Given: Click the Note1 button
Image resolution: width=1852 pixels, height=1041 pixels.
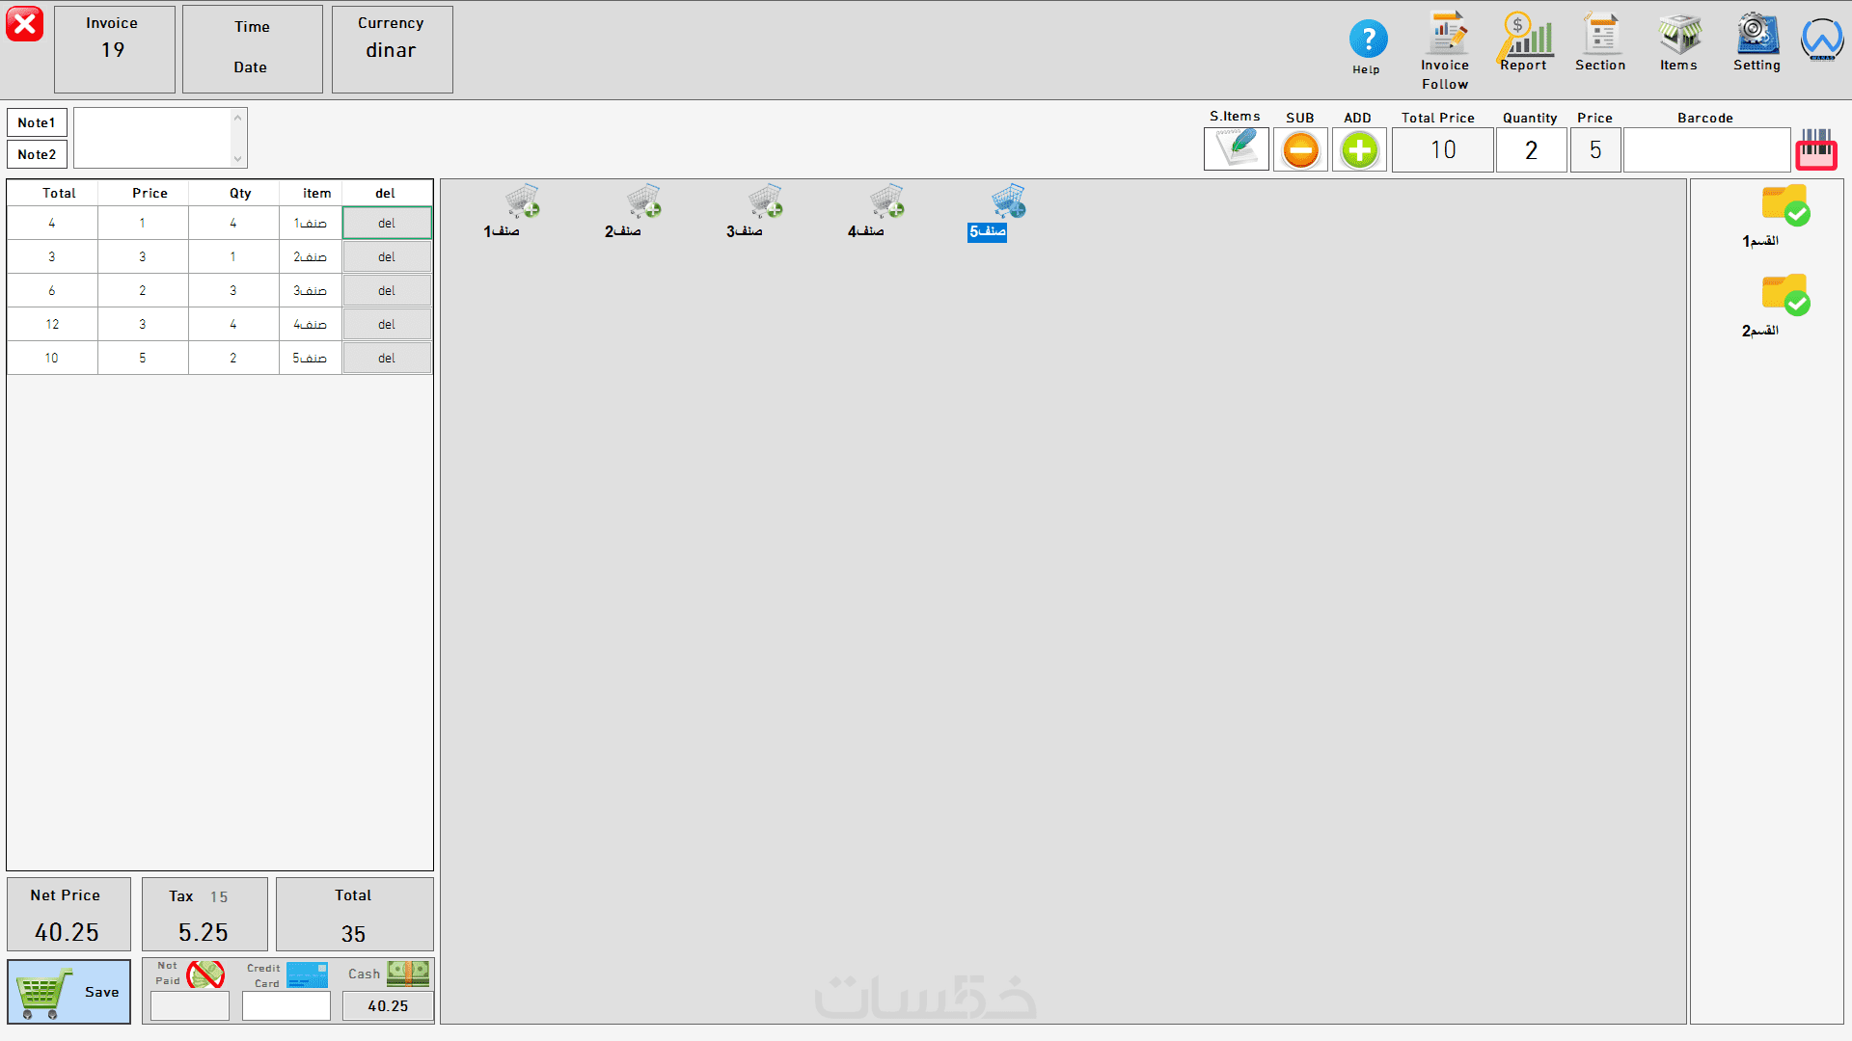Looking at the screenshot, I should point(37,122).
